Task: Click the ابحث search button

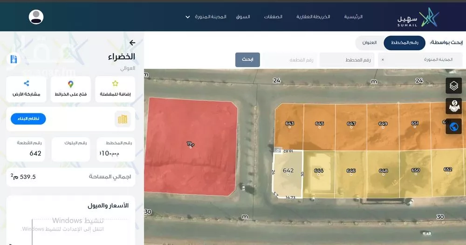Action: point(247,60)
